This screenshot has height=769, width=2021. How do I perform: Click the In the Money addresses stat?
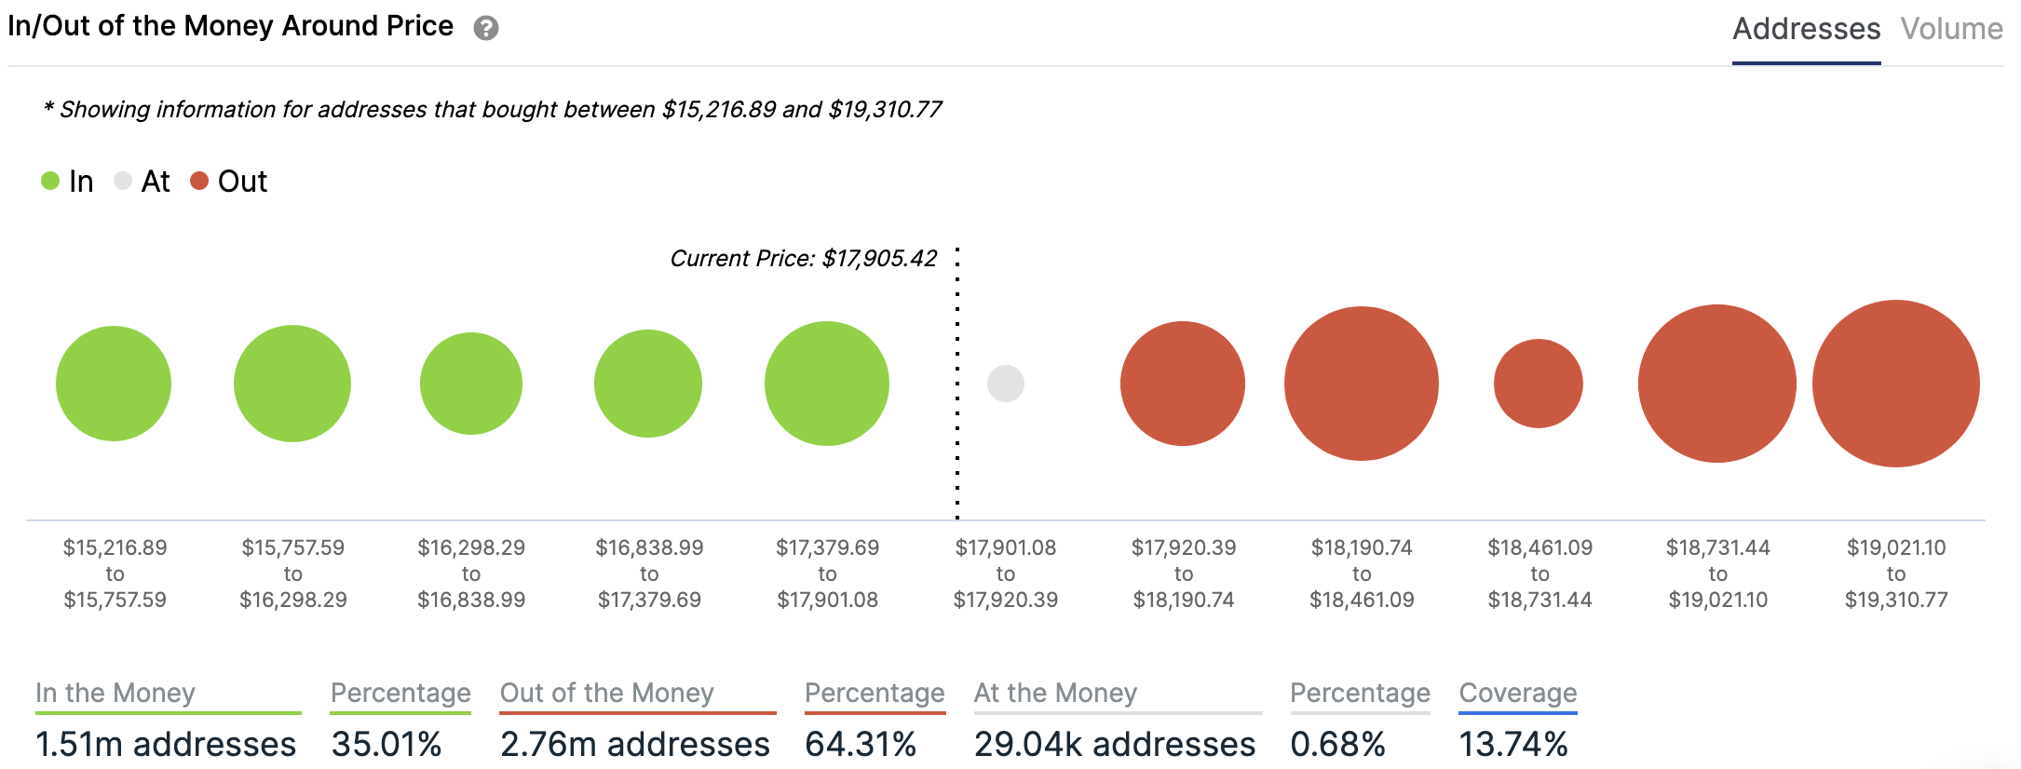click(166, 743)
